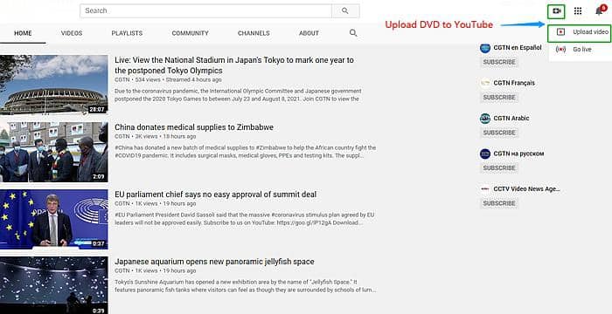
Task: Subscribe to CGTN Arabic
Action: 499,133
